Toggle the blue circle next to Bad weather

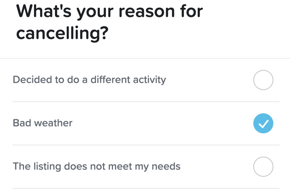[263, 123]
